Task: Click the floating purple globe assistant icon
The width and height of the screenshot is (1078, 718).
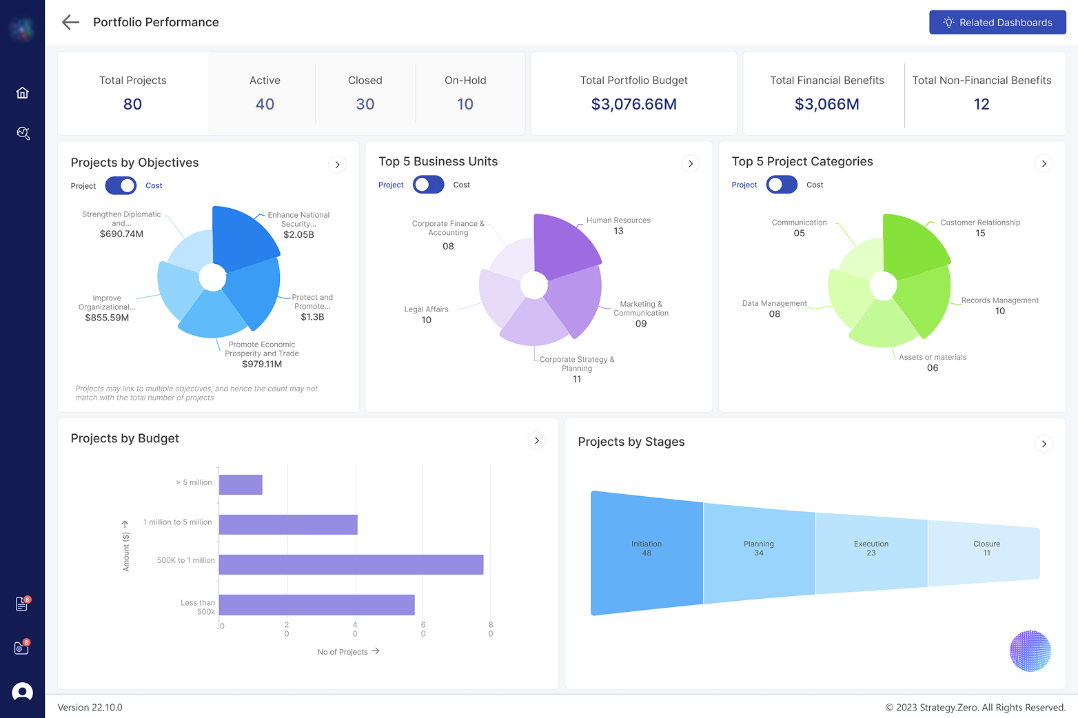Action: click(1030, 651)
